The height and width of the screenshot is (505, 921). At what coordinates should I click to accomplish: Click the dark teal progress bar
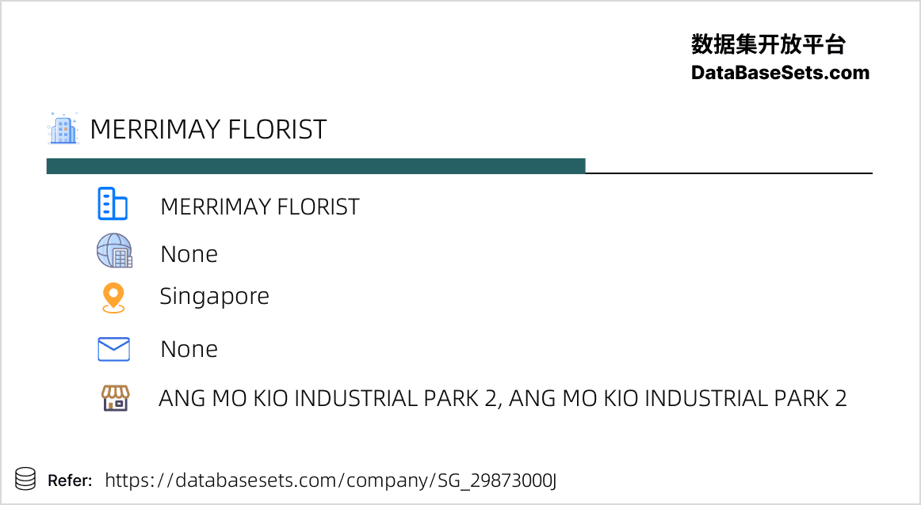316,166
